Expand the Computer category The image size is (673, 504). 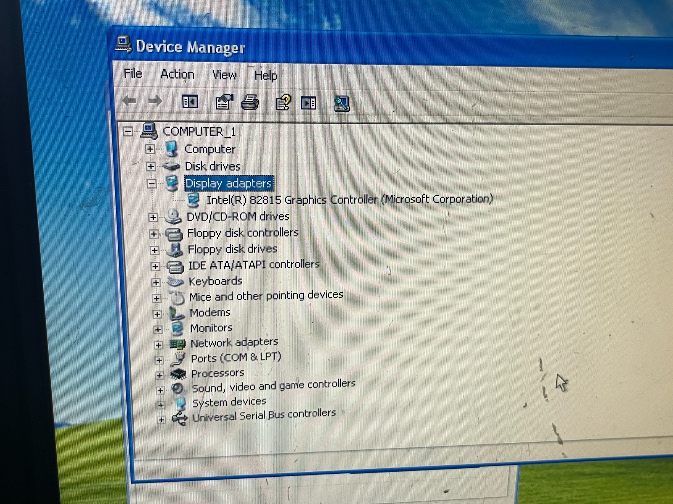[x=150, y=149]
